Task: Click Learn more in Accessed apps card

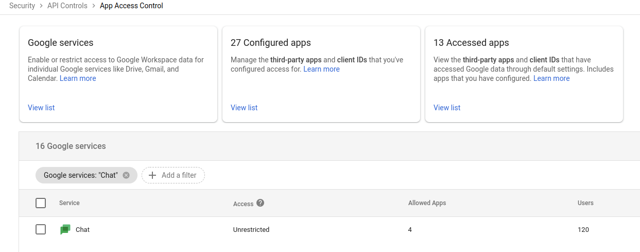Action: 551,78
